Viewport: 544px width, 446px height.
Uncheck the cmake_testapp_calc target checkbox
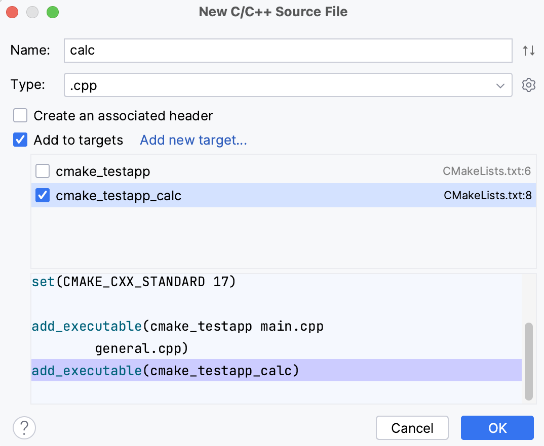pos(43,196)
